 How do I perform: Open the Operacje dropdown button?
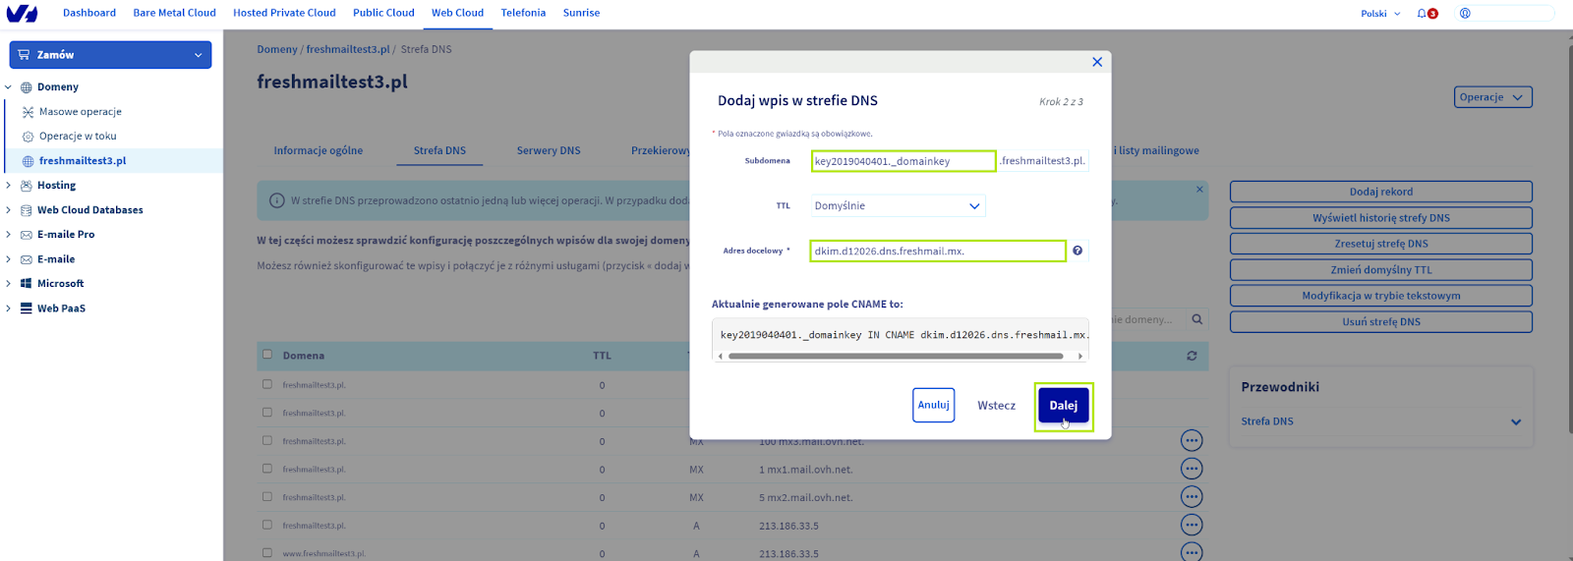pyautogui.click(x=1492, y=97)
